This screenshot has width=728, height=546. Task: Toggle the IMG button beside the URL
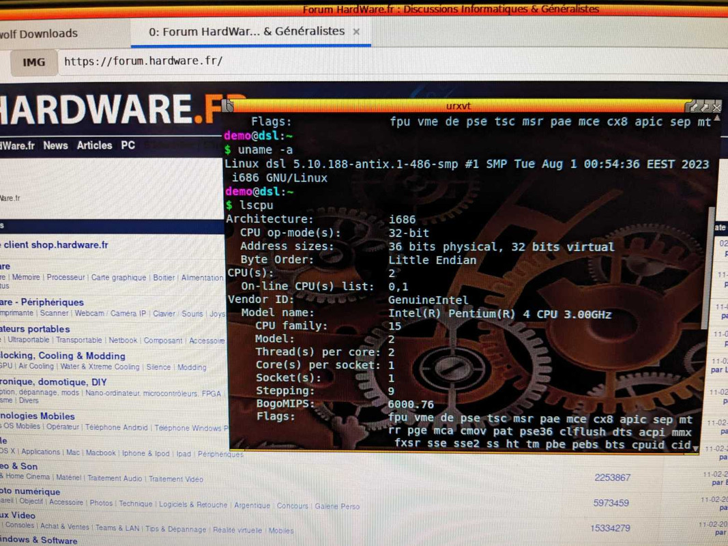tap(33, 62)
